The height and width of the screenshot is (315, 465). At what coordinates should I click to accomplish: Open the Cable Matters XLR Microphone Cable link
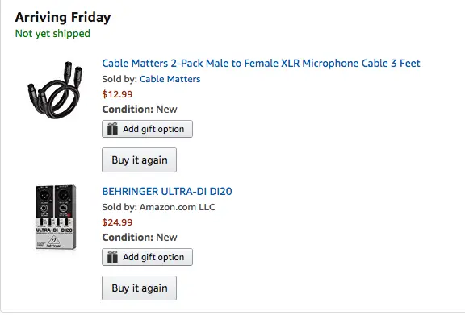click(x=261, y=64)
